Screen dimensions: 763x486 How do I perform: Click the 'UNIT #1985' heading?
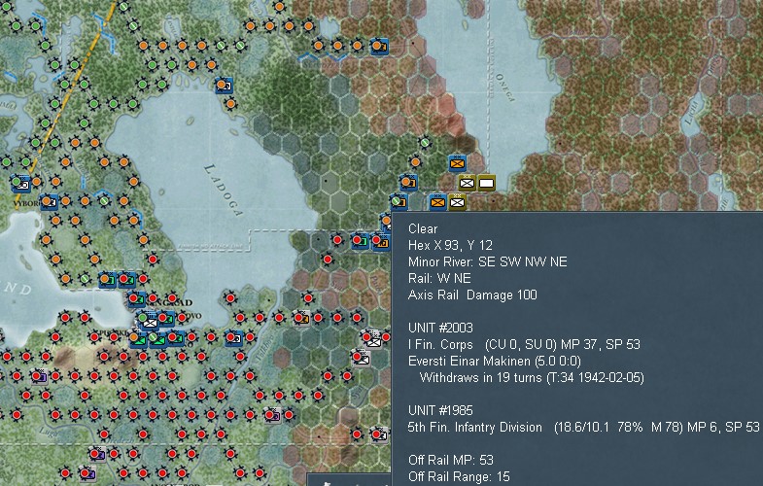coord(440,410)
